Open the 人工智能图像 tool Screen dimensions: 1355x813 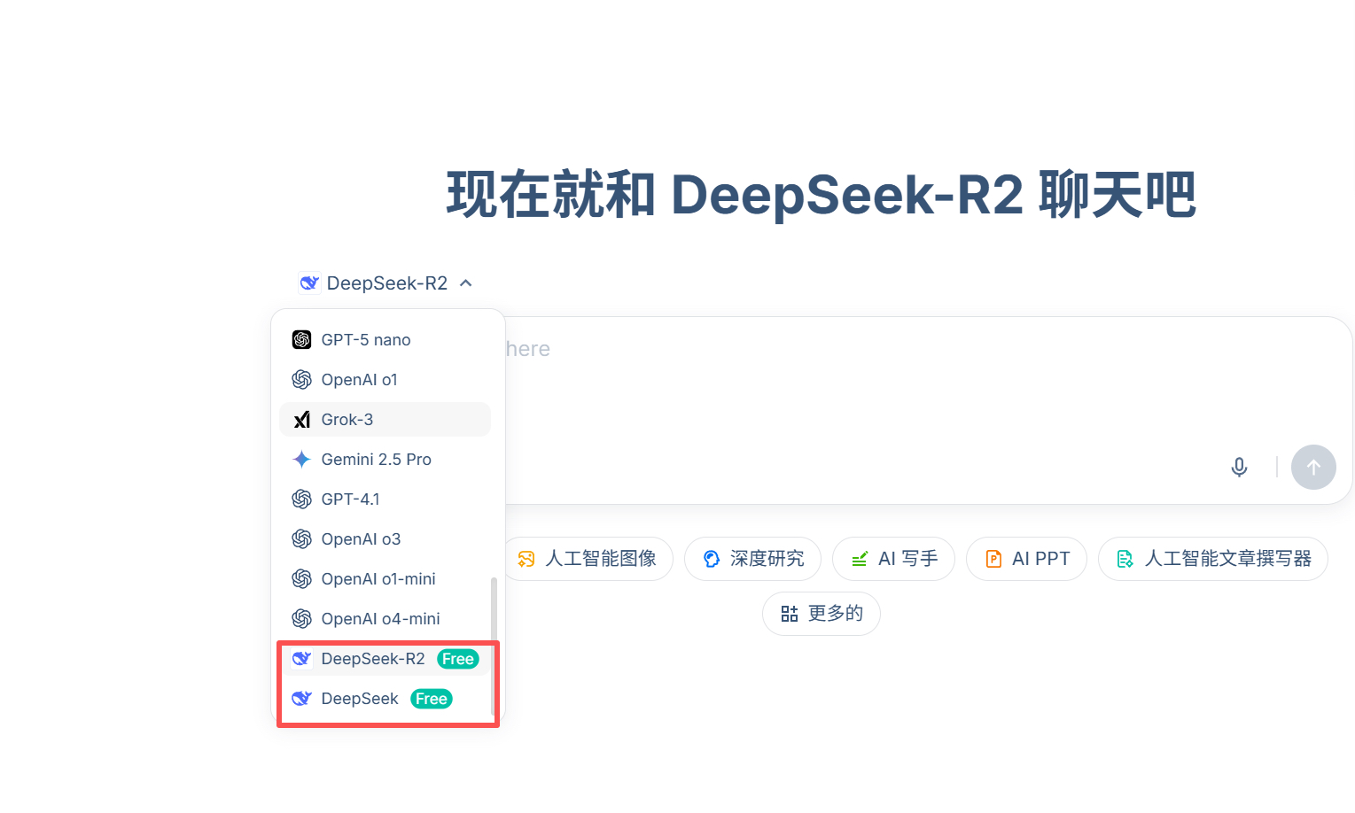pyautogui.click(x=589, y=559)
